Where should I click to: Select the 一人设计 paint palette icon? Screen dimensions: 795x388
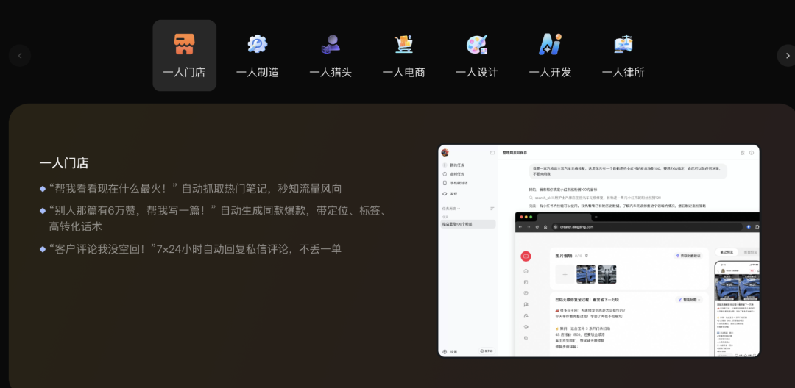pos(476,45)
